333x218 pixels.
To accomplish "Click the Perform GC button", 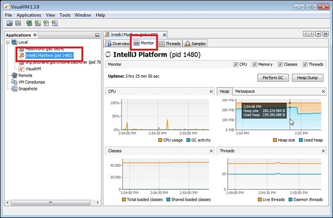I will pos(273,78).
